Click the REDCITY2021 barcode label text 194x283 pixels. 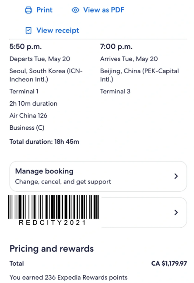(x=52, y=223)
